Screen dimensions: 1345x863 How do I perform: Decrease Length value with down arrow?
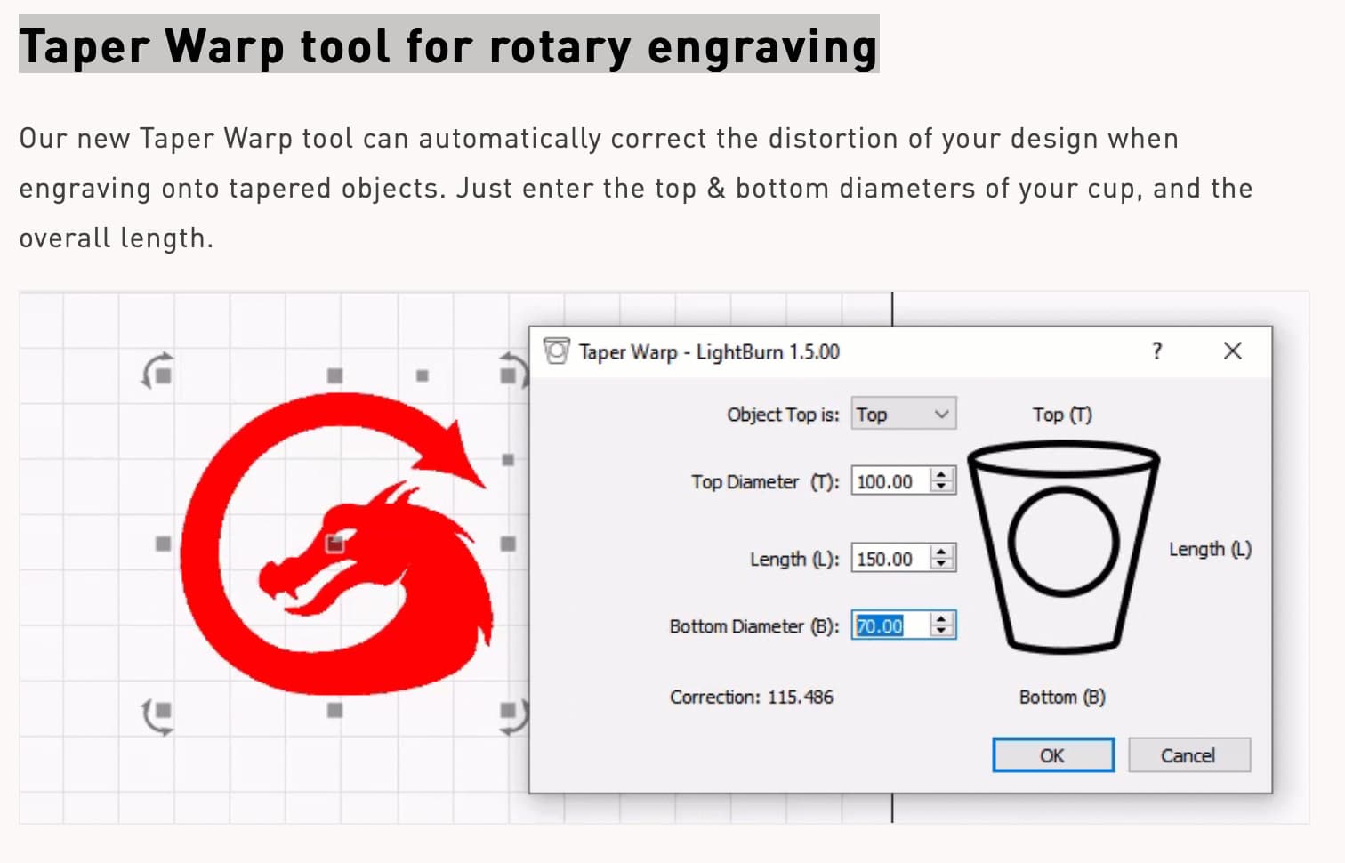coord(941,565)
